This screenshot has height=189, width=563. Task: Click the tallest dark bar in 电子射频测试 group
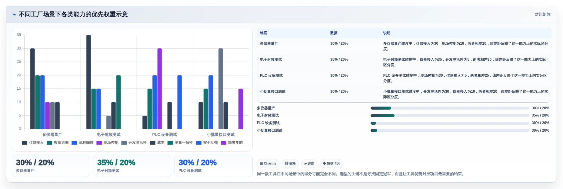tap(88, 82)
